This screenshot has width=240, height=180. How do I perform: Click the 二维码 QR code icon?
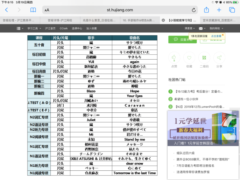point(204,58)
